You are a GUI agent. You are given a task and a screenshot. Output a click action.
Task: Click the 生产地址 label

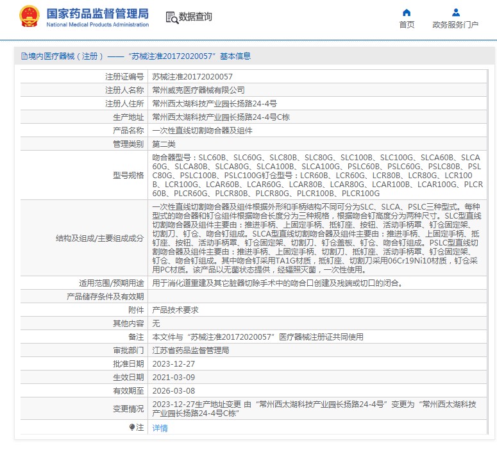pyautogui.click(x=128, y=117)
